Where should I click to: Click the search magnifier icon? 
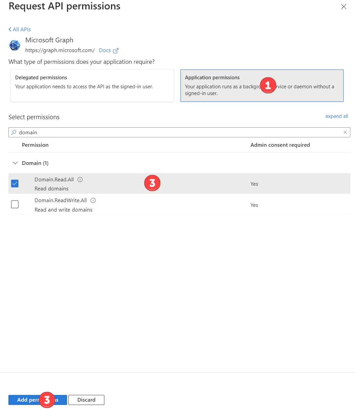coord(13,132)
